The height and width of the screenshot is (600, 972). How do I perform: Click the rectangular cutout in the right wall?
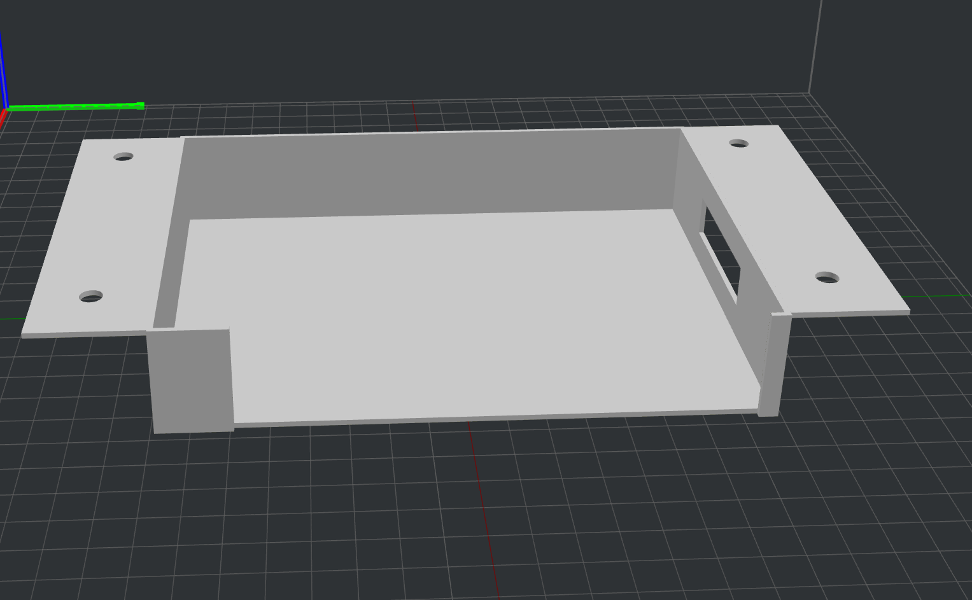tap(722, 252)
